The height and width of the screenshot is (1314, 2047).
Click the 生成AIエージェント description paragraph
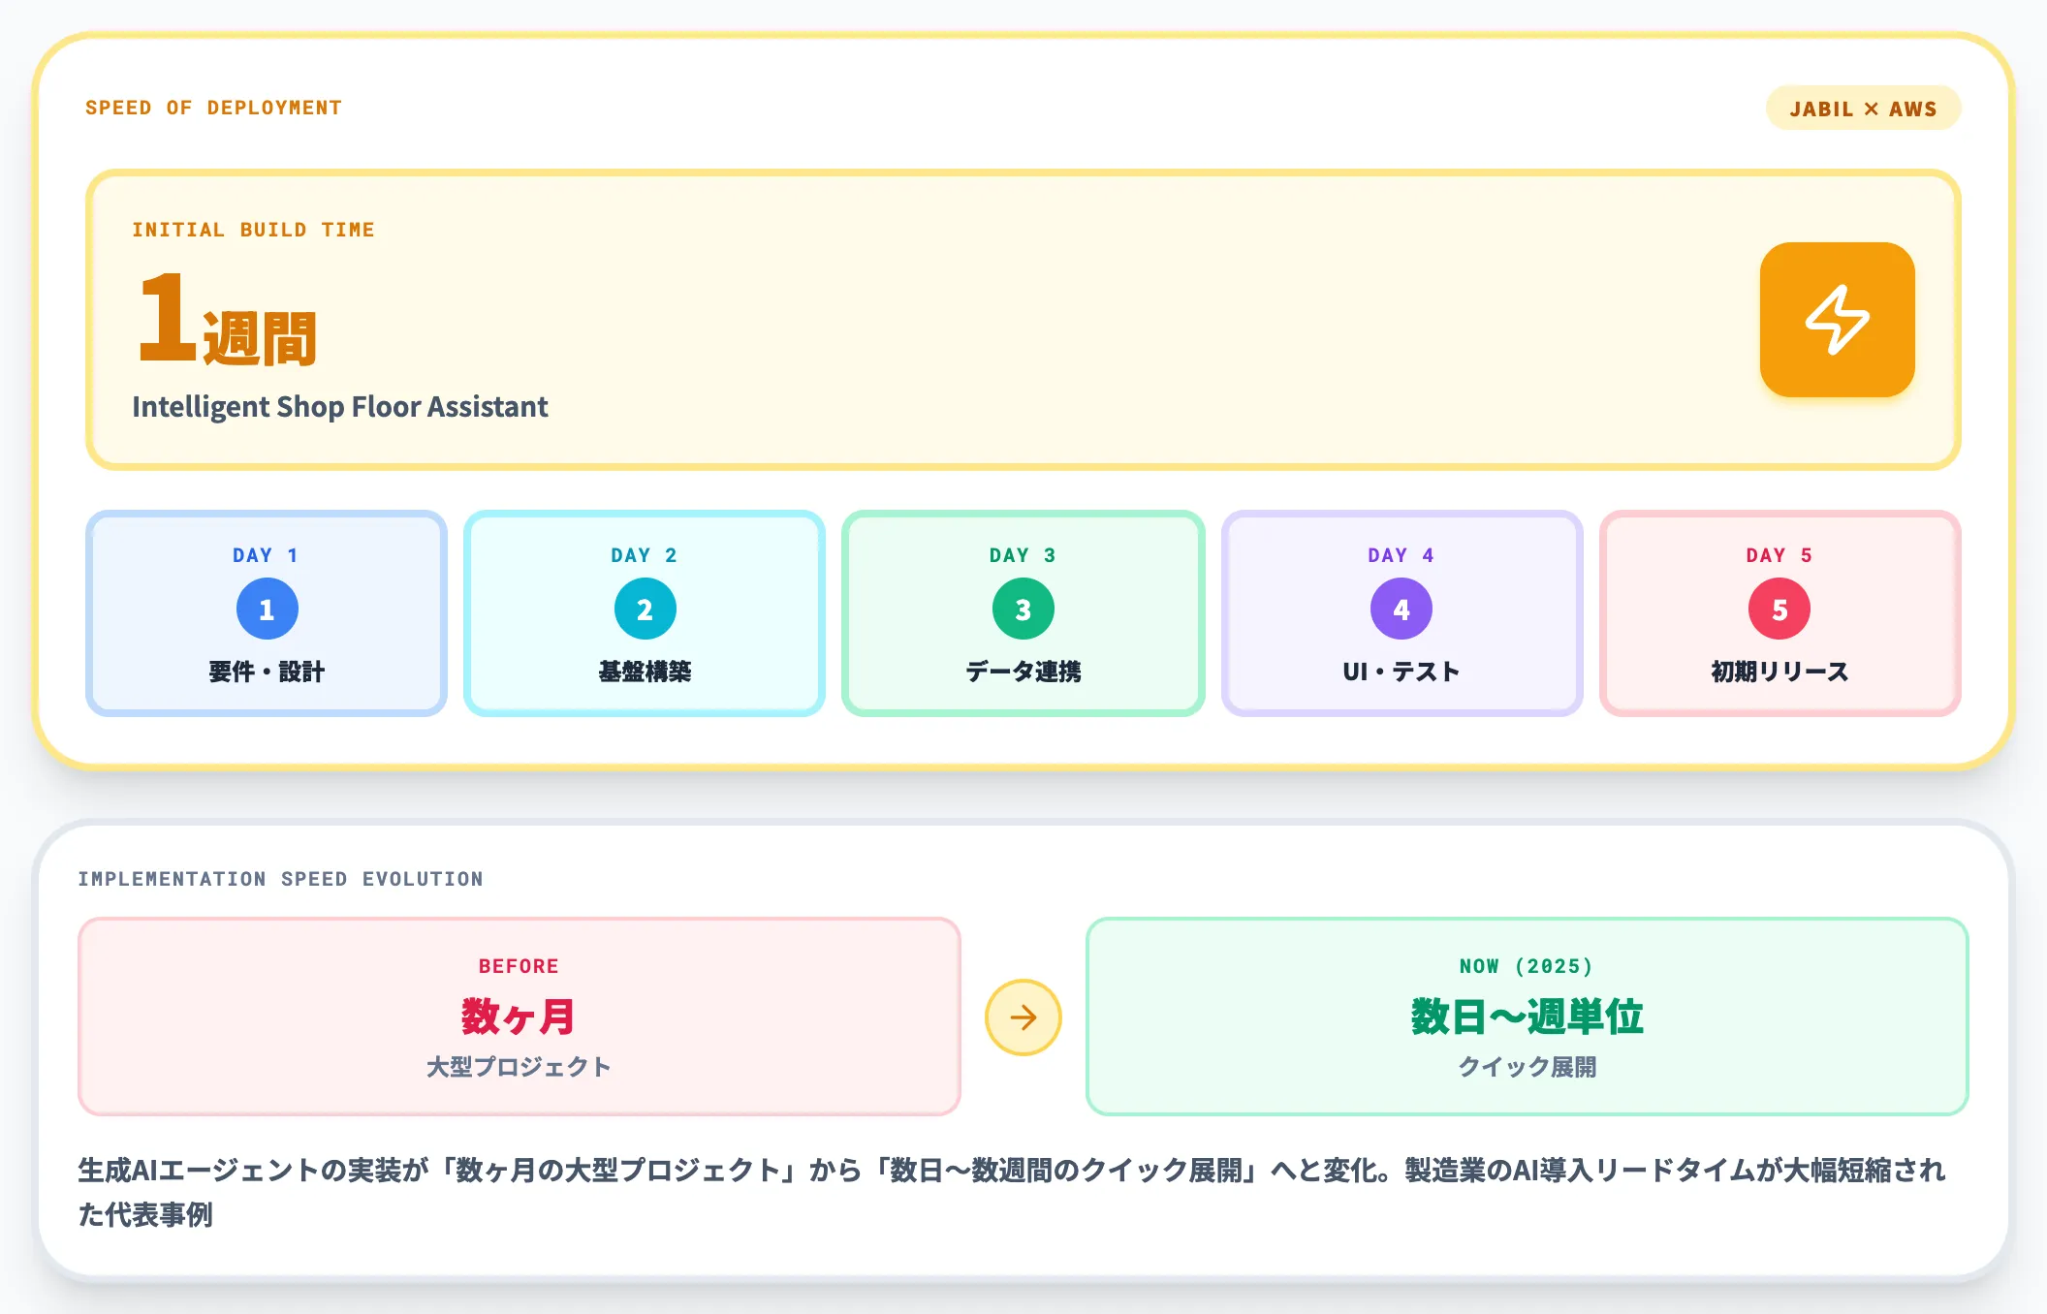(1012, 1192)
